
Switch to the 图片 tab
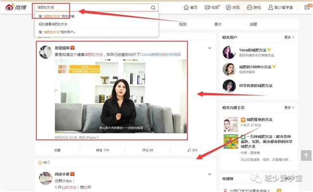coord(218,24)
